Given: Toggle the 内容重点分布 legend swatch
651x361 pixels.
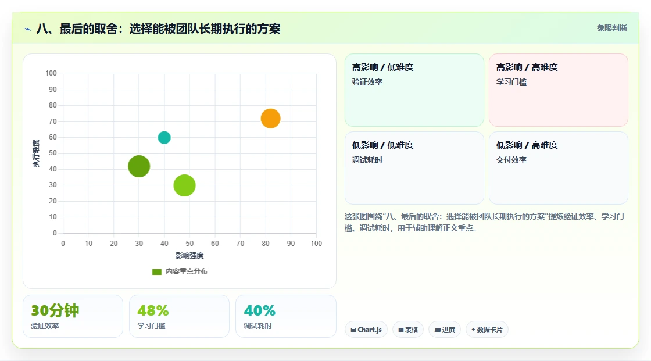Looking at the screenshot, I should click(157, 271).
